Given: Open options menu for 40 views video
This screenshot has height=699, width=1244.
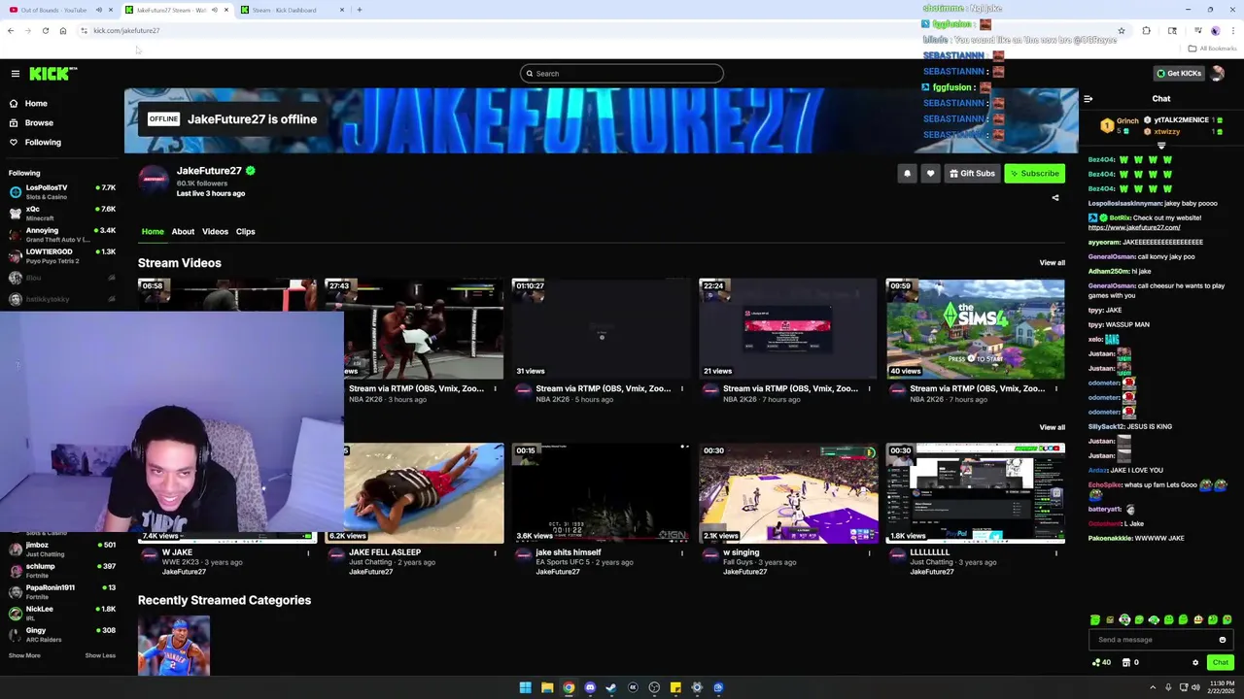Looking at the screenshot, I should coord(1056,389).
